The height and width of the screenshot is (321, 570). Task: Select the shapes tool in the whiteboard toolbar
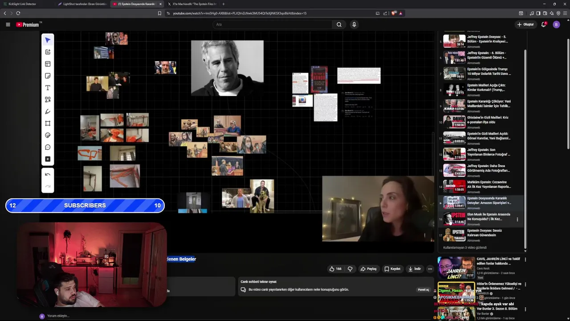48,99
